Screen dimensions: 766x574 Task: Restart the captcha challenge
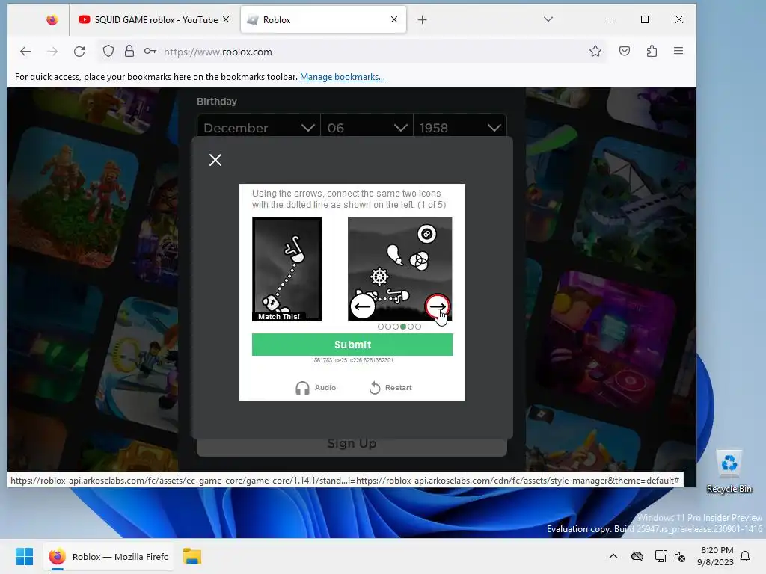[x=390, y=388]
